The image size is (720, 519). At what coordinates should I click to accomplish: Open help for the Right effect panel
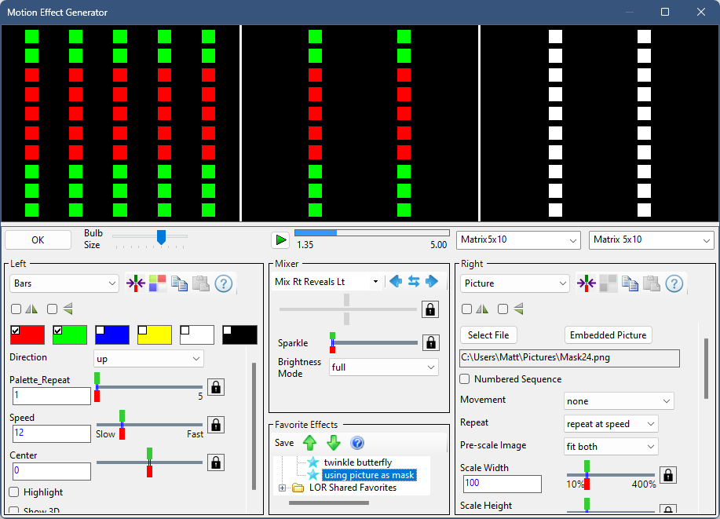(674, 283)
